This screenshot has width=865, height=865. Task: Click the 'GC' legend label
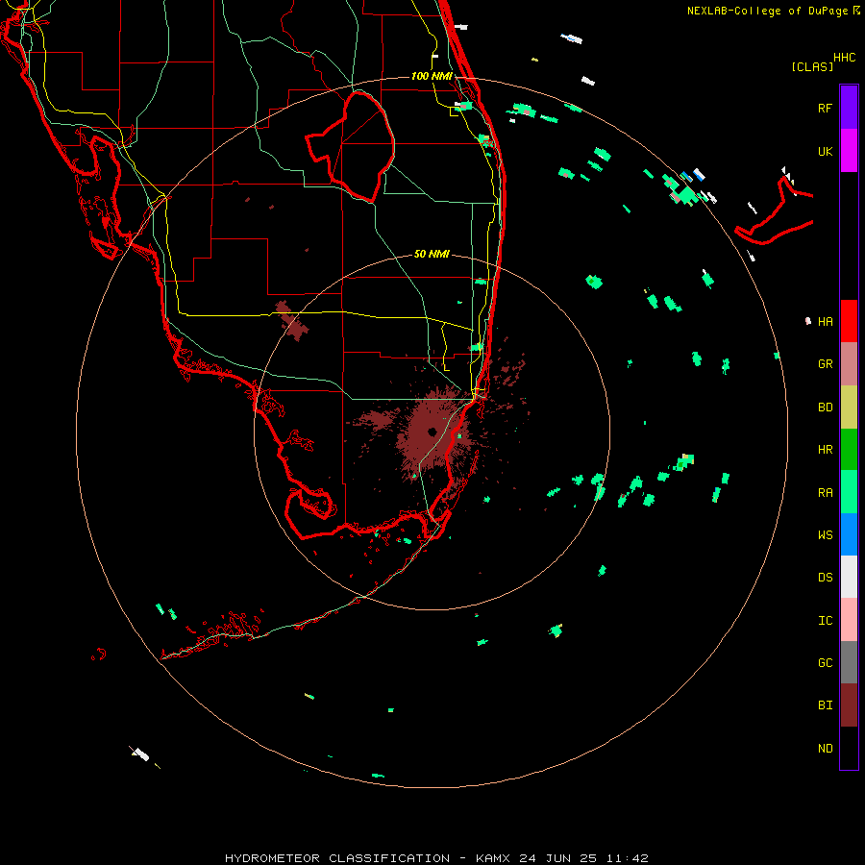click(825, 662)
